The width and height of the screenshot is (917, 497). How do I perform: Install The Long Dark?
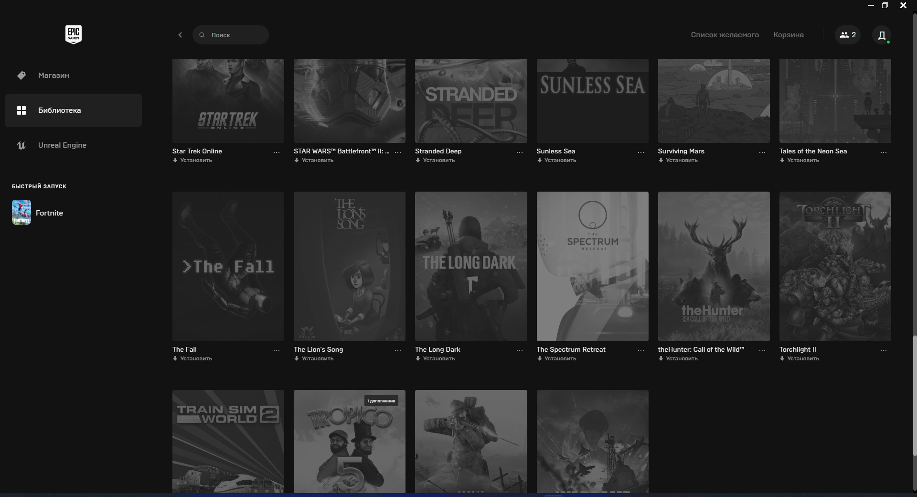435,358
